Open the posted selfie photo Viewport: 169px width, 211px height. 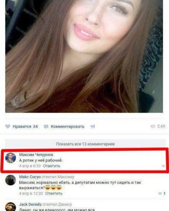coord(84,56)
